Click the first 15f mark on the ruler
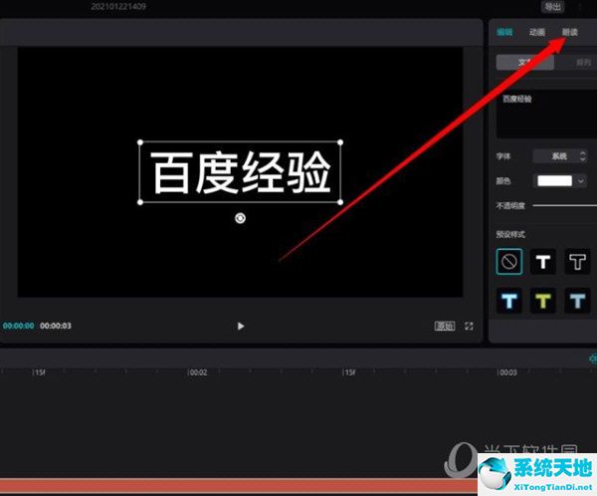This screenshot has height=496, width=597. [x=40, y=372]
